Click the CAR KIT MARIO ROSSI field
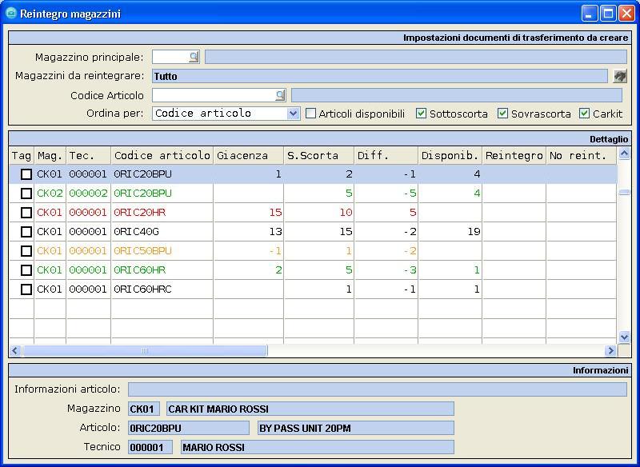This screenshot has height=467, width=640. (310, 409)
